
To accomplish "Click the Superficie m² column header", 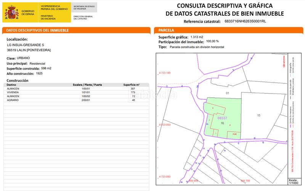I will coord(132,85).
